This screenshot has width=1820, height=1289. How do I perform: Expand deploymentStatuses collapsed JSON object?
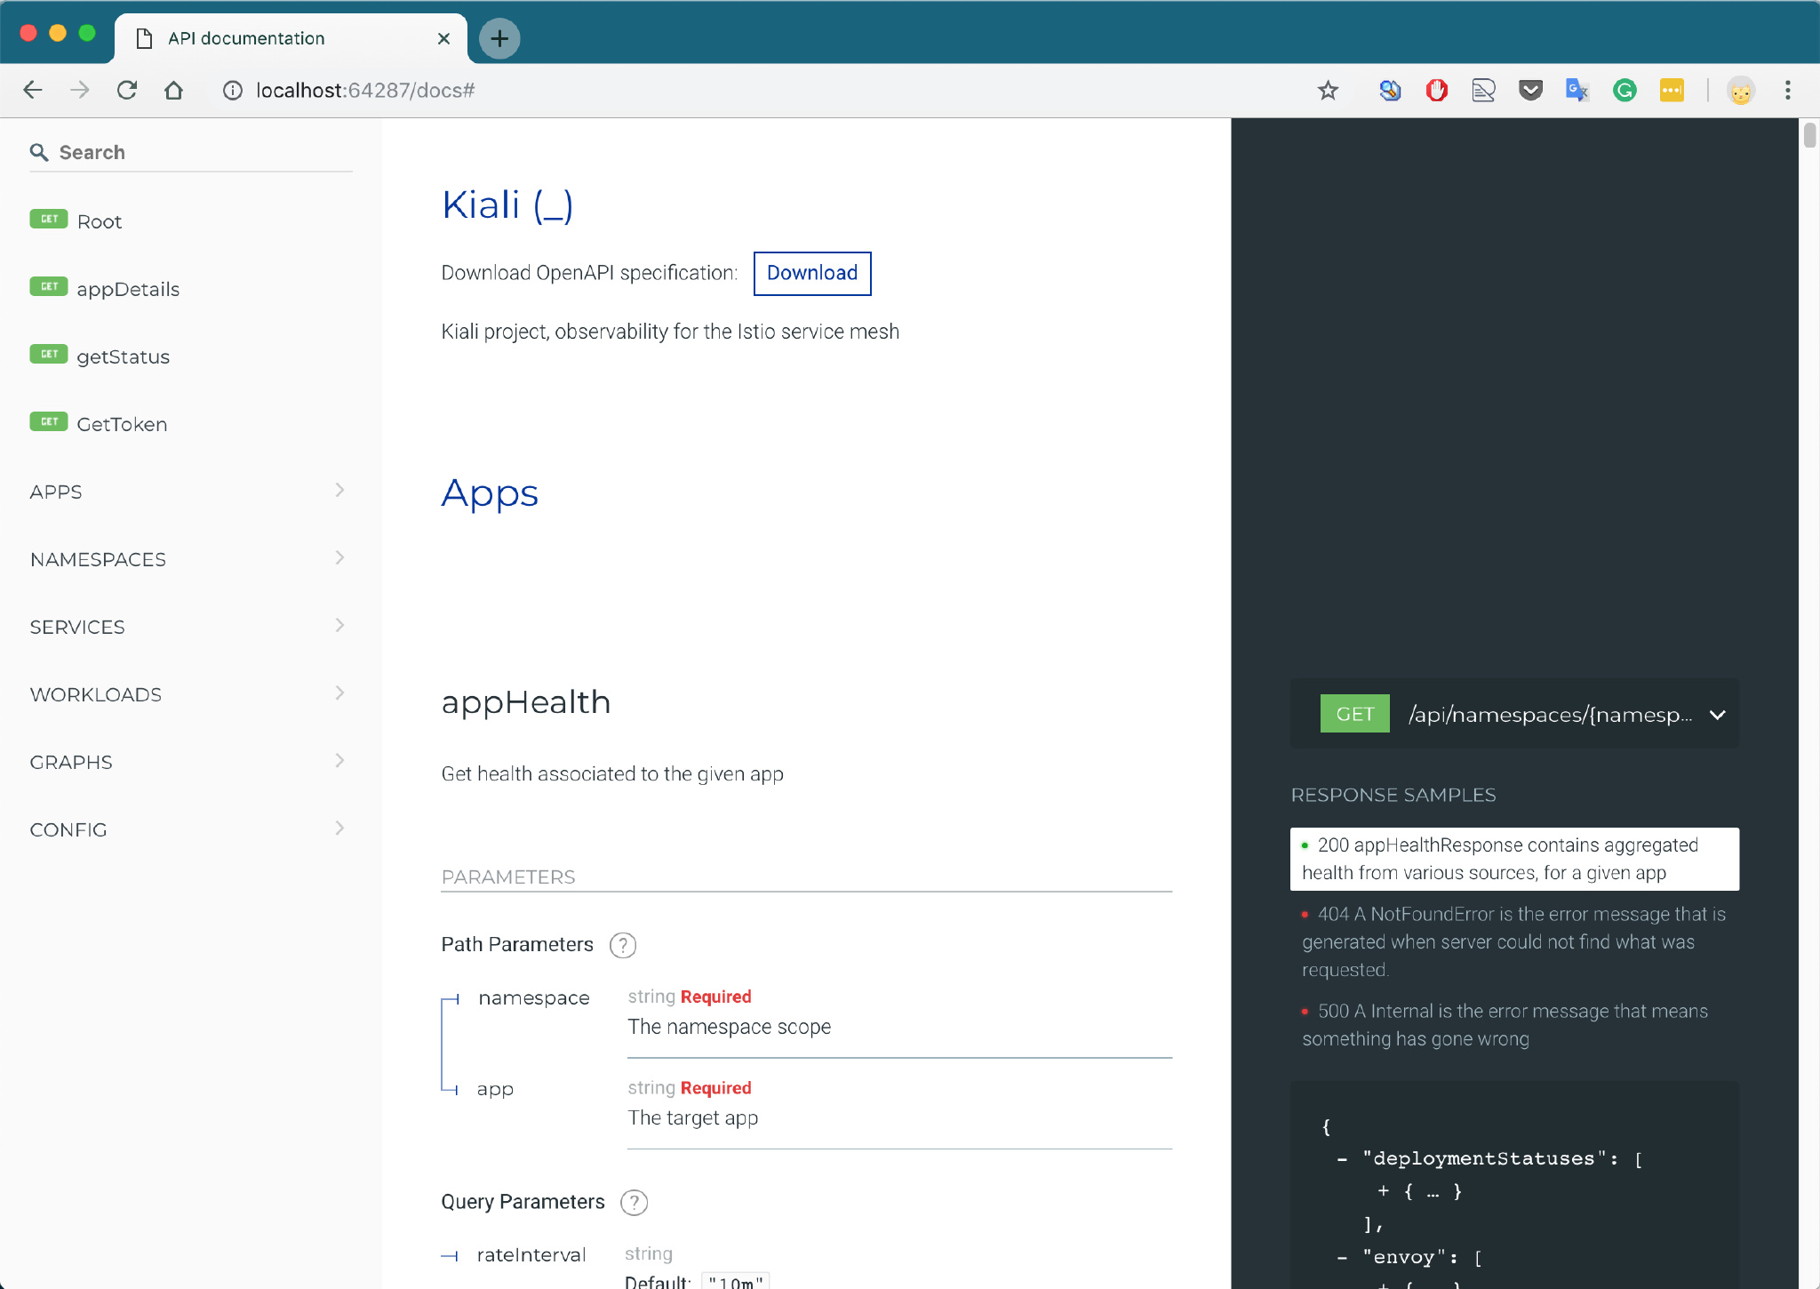1384,1191
